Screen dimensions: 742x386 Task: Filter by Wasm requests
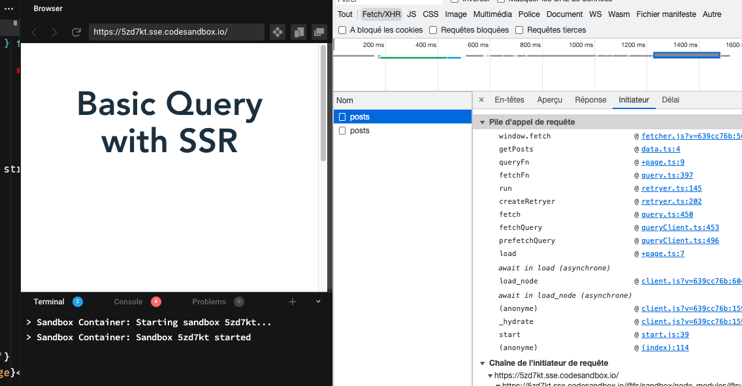click(x=619, y=14)
